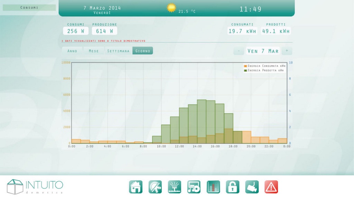Open the multimedia music icon
This screenshot has height=199, width=354.
(194, 187)
